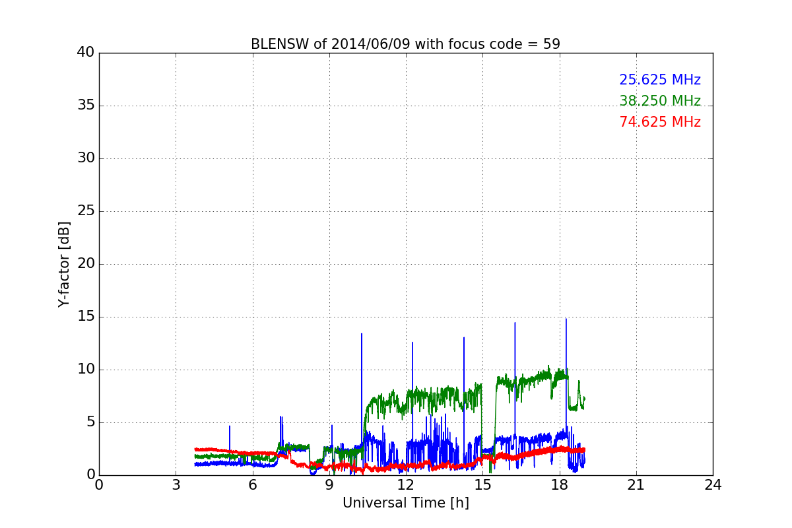Click the y-axis tick label 20
The image size is (792, 528).
(86, 264)
